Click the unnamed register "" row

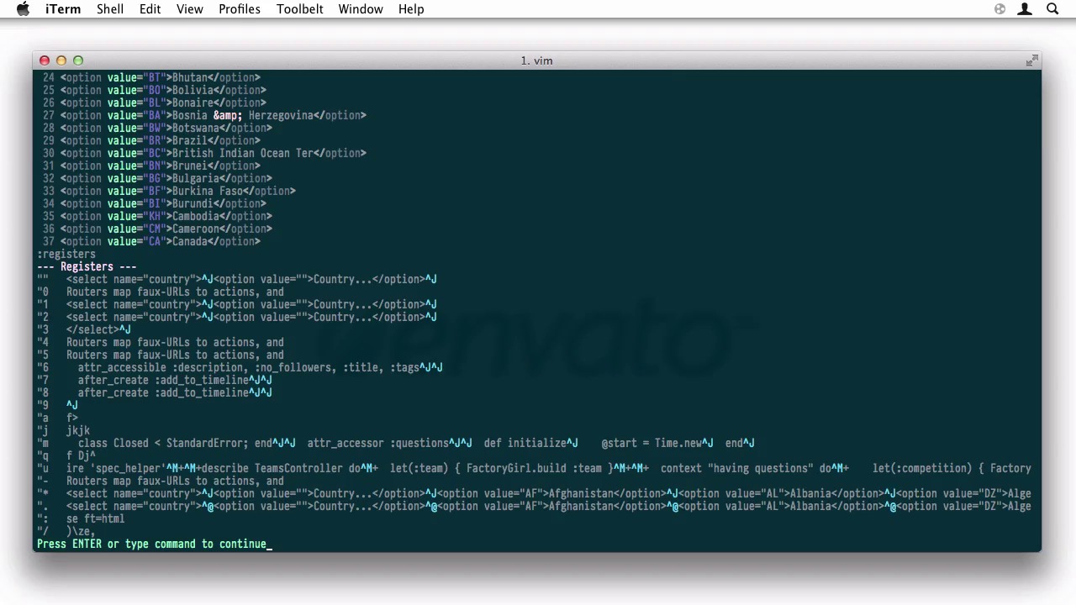click(237, 279)
